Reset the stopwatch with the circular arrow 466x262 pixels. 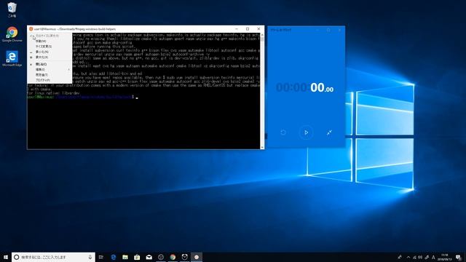click(x=283, y=132)
